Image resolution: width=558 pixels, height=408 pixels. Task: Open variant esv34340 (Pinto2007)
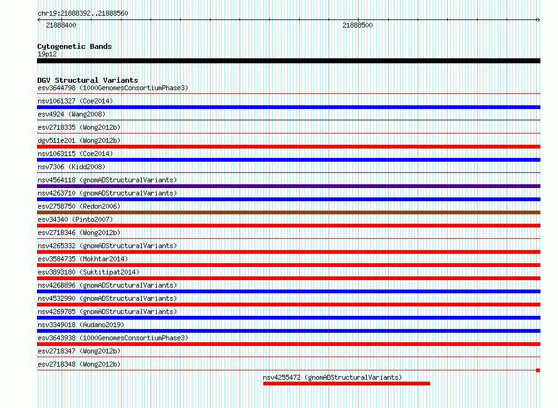[75, 219]
